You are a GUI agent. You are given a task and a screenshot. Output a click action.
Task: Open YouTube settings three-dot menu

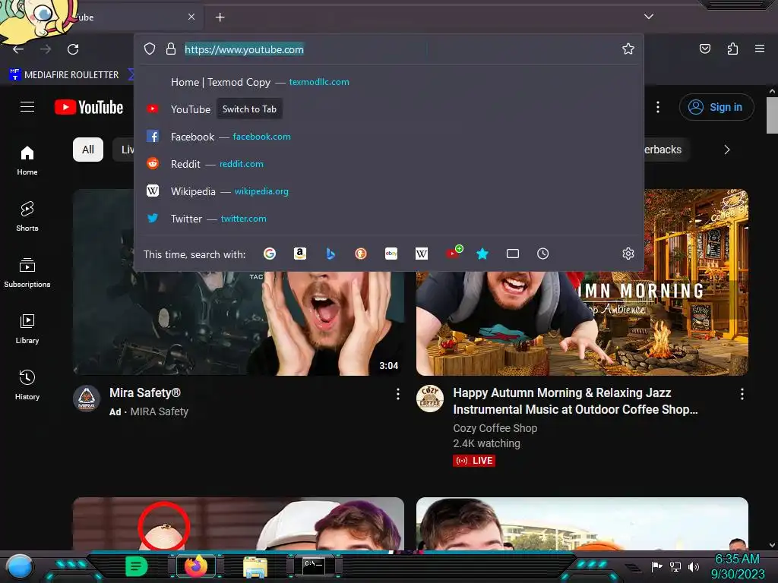(658, 107)
